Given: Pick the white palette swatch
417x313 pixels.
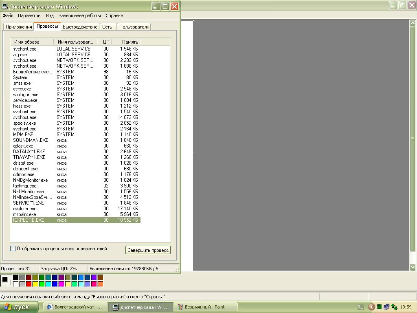Looking at the screenshot, I should coord(16,284).
